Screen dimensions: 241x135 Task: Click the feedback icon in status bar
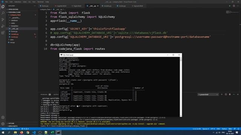click(235, 129)
